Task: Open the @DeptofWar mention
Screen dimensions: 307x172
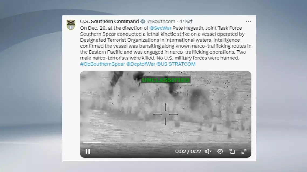Action: tap(141, 64)
